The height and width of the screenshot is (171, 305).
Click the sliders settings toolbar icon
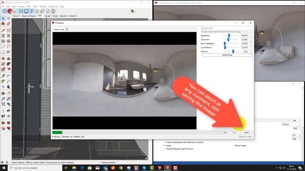point(20,11)
